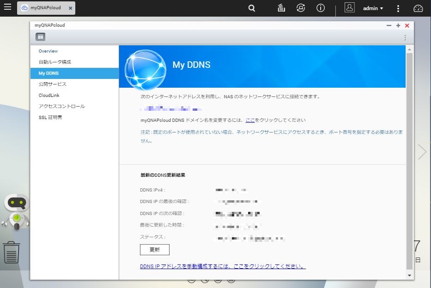The height and width of the screenshot is (288, 431).
Task: Minimize the myQNAPcloud window
Action: click(389, 25)
